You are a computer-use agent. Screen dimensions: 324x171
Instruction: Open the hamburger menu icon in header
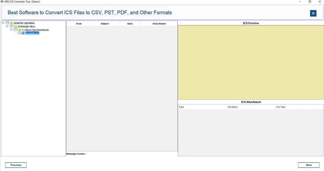click(313, 13)
